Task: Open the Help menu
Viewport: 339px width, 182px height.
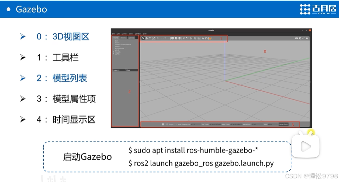Action: click(145, 34)
